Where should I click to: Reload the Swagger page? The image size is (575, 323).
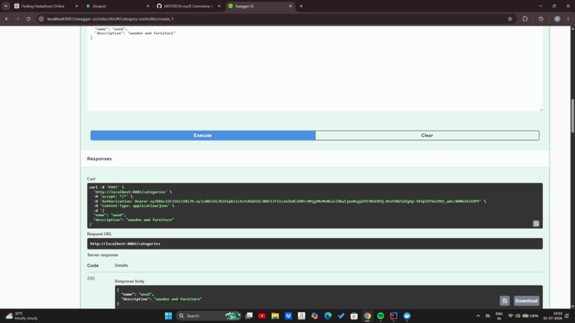click(x=29, y=19)
